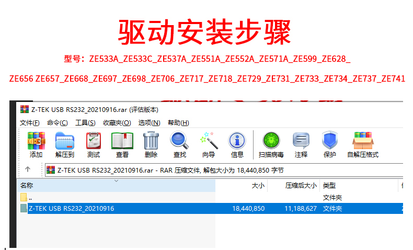Click the Delete (删除) trash icon
This screenshot has height=250, width=413.
click(x=151, y=141)
